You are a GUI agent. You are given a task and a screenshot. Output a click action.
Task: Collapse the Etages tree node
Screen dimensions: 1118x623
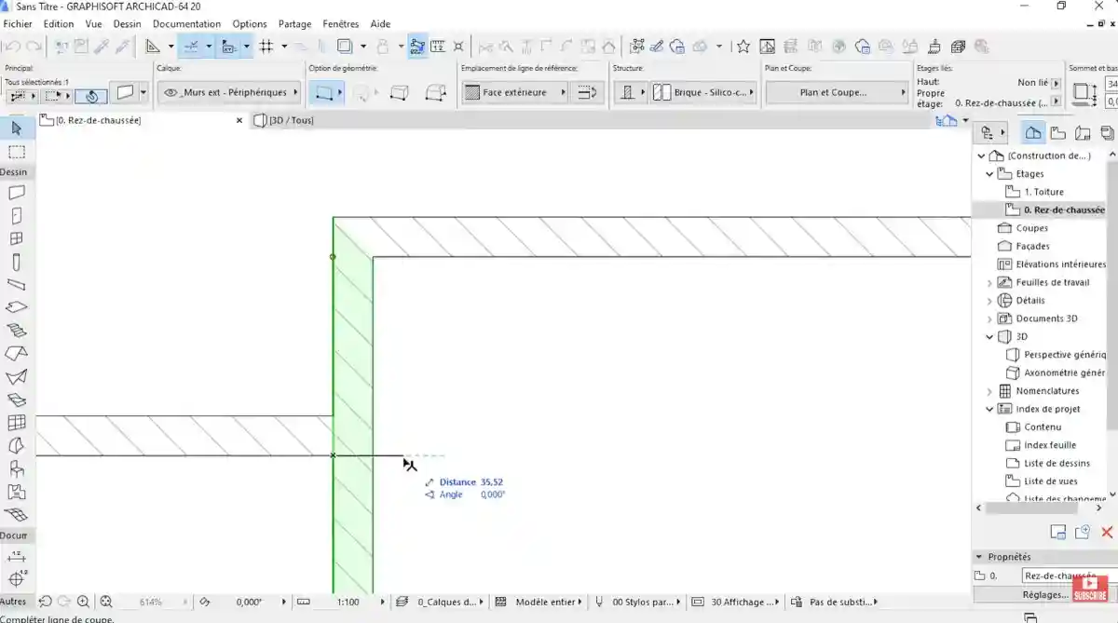pos(989,174)
